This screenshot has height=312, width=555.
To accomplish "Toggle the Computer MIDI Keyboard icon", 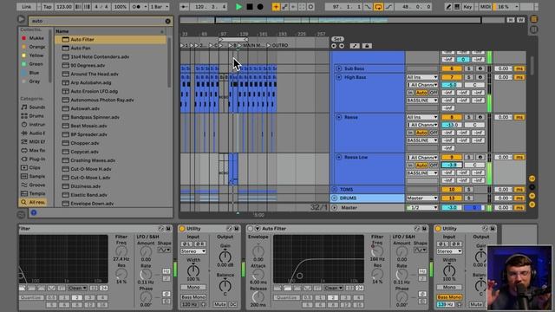I will tap(457, 7).
